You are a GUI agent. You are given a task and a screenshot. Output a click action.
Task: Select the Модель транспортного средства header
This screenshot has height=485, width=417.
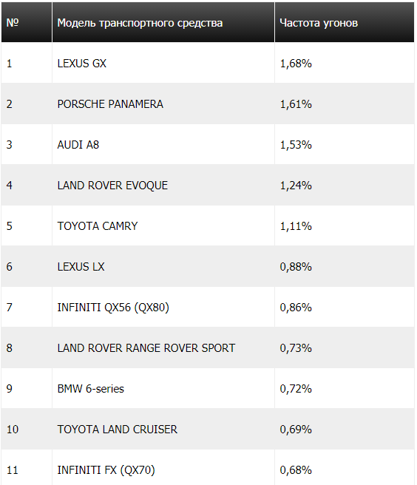click(x=163, y=22)
